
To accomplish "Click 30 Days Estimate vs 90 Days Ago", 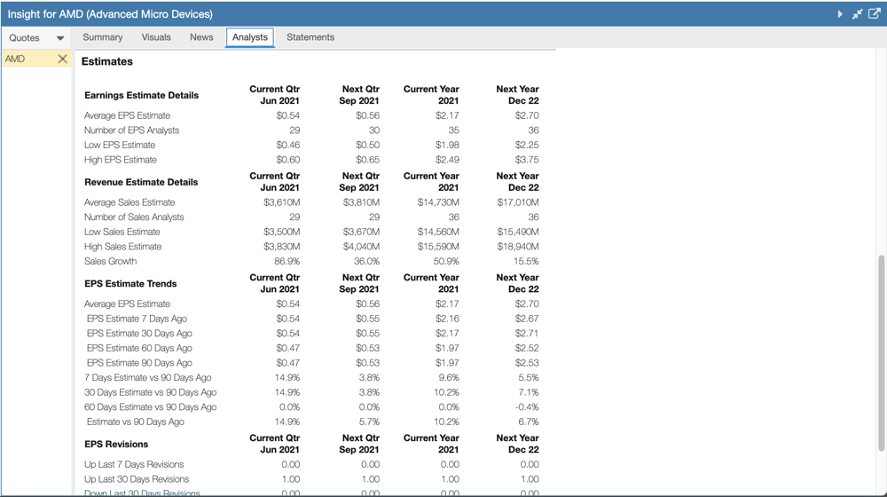I will click(151, 392).
